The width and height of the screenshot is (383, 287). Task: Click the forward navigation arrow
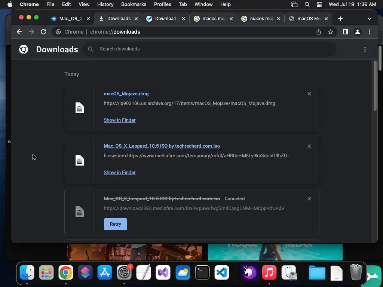(31, 32)
